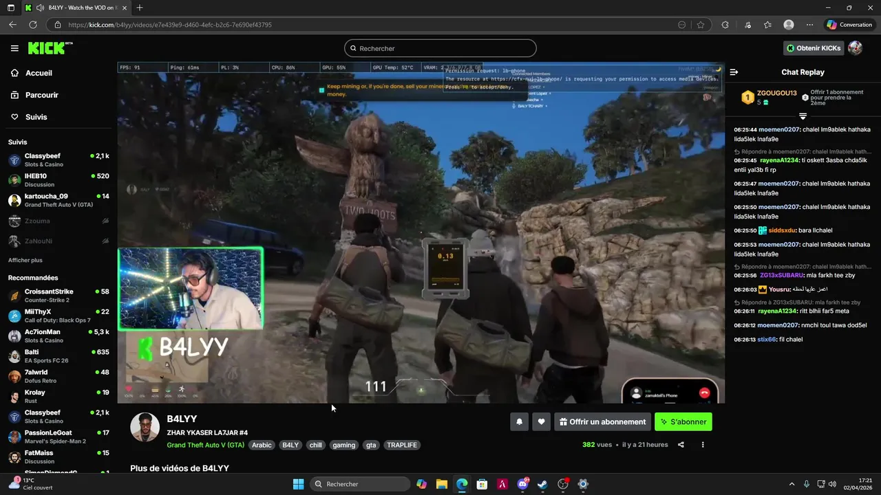Select the TRAPLIFE tag
The image size is (881, 495).
pyautogui.click(x=402, y=445)
